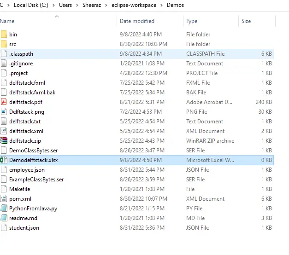Click the Demodelftstack.xlsx Excel icon
The image size is (289, 255).
(x=4, y=160)
